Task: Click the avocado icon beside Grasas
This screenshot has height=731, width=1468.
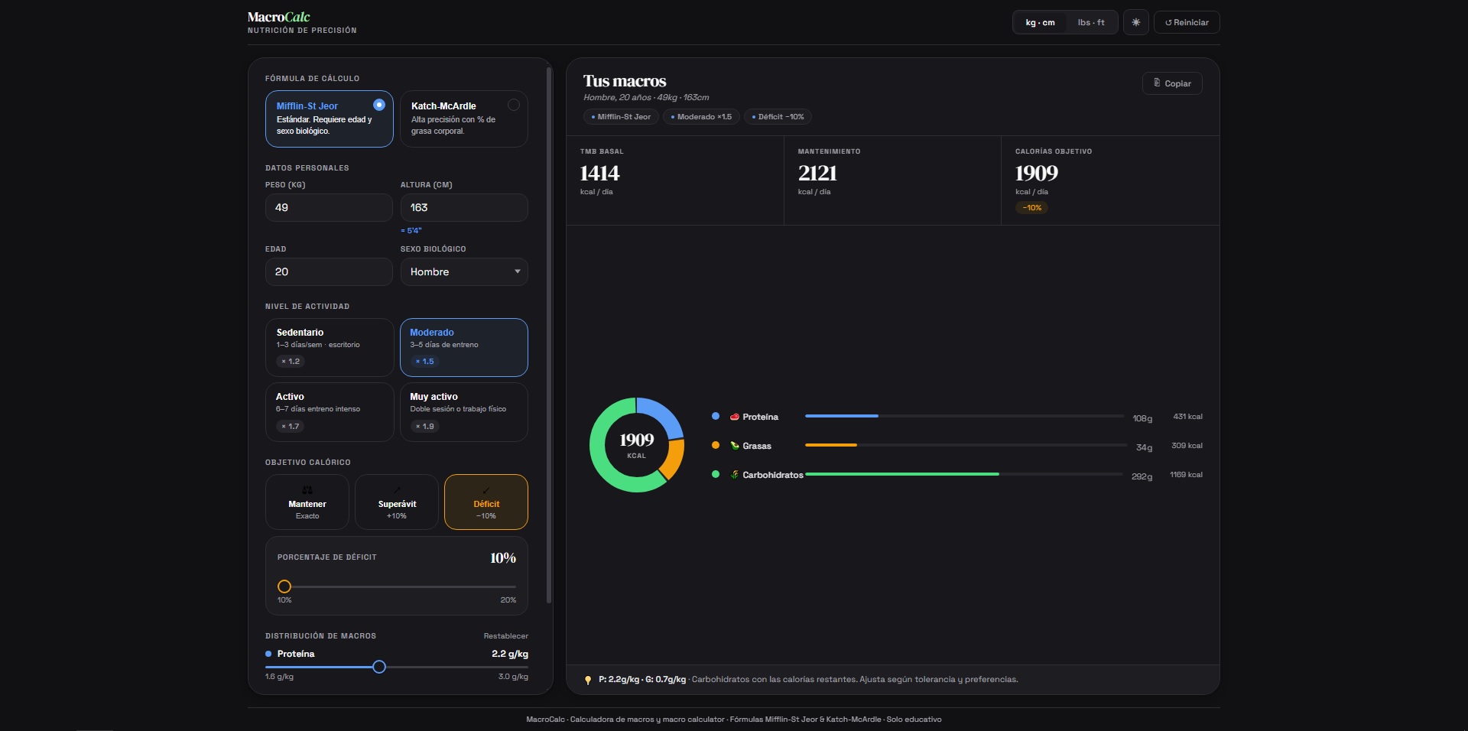Action: click(x=734, y=446)
